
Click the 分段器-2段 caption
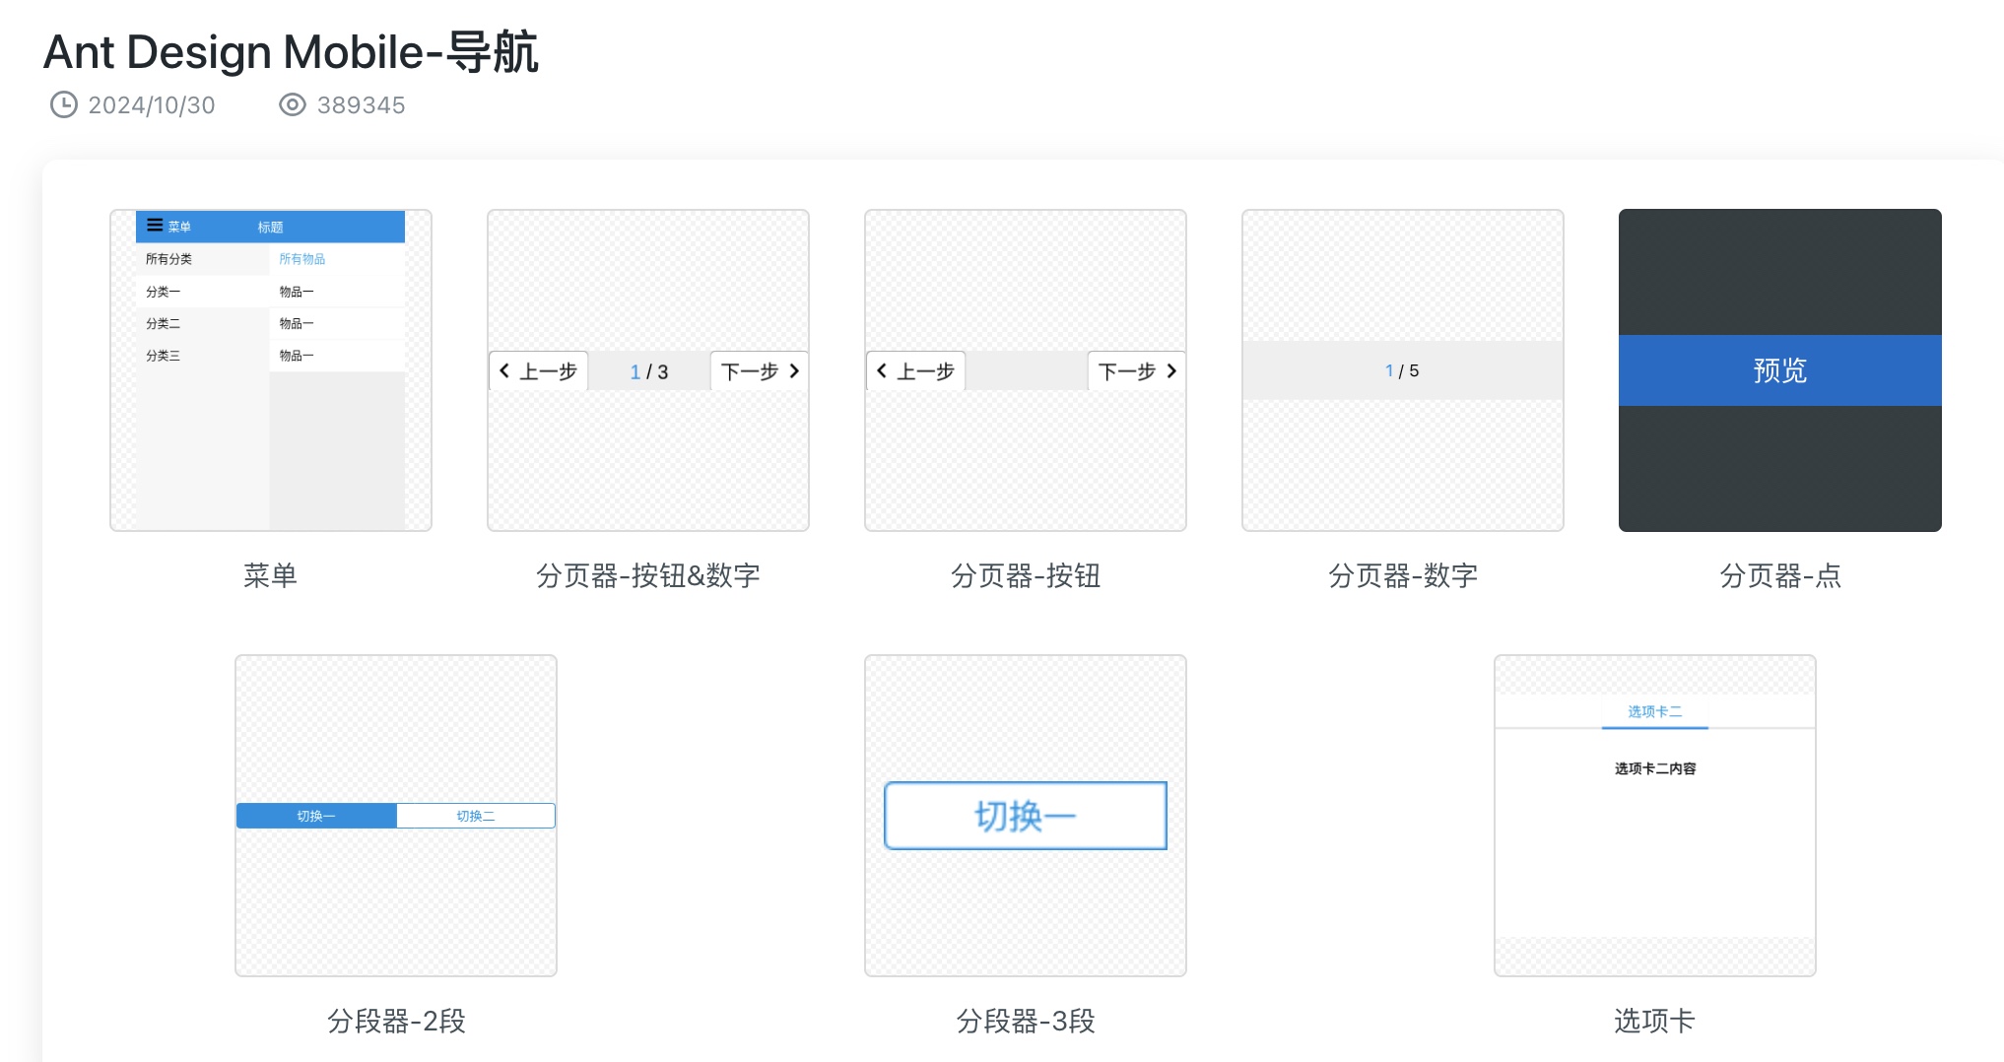click(x=396, y=1021)
